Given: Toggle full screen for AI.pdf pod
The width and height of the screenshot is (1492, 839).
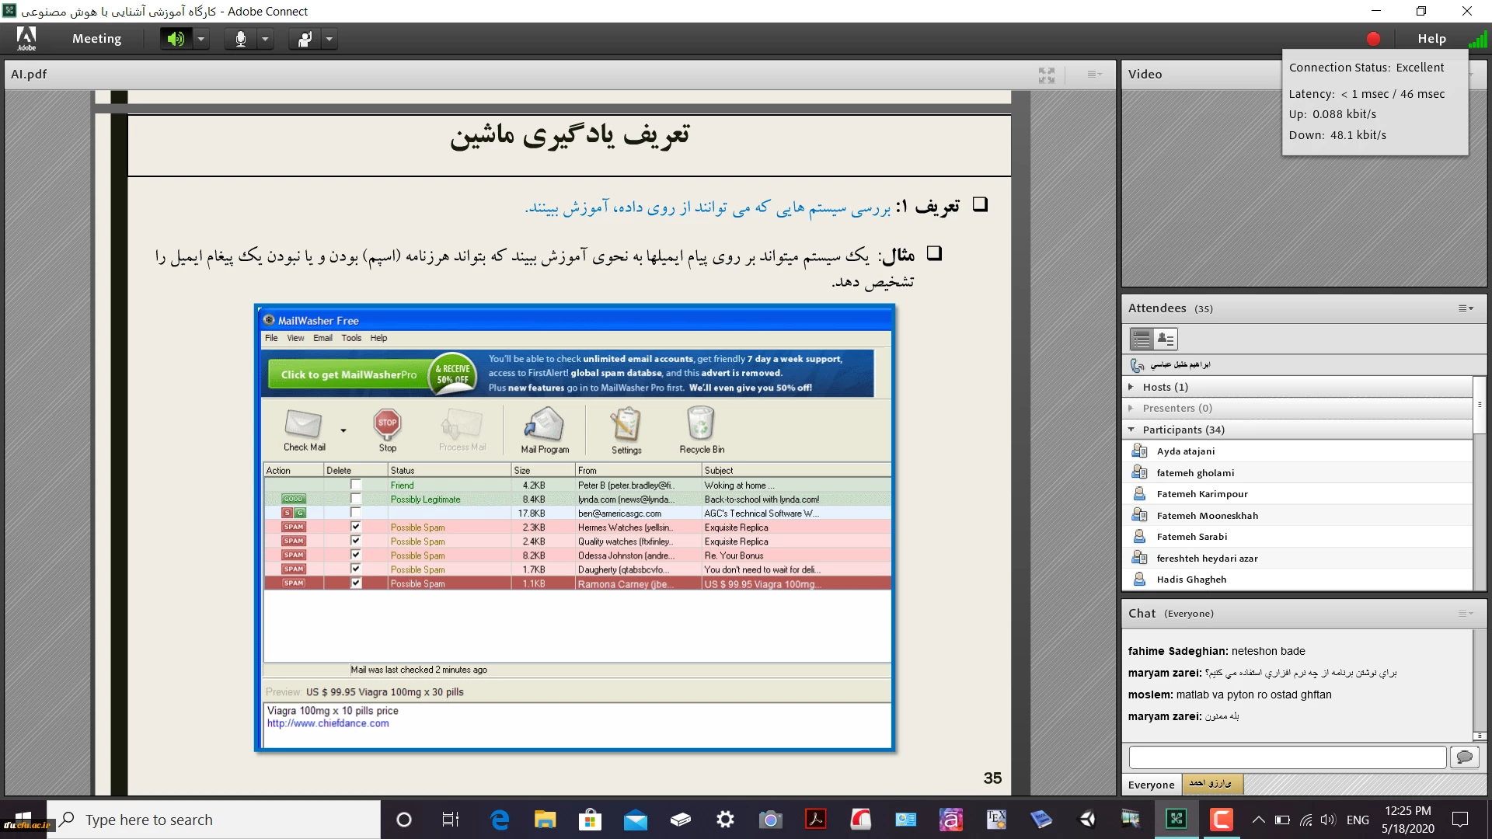Looking at the screenshot, I should [x=1047, y=75].
